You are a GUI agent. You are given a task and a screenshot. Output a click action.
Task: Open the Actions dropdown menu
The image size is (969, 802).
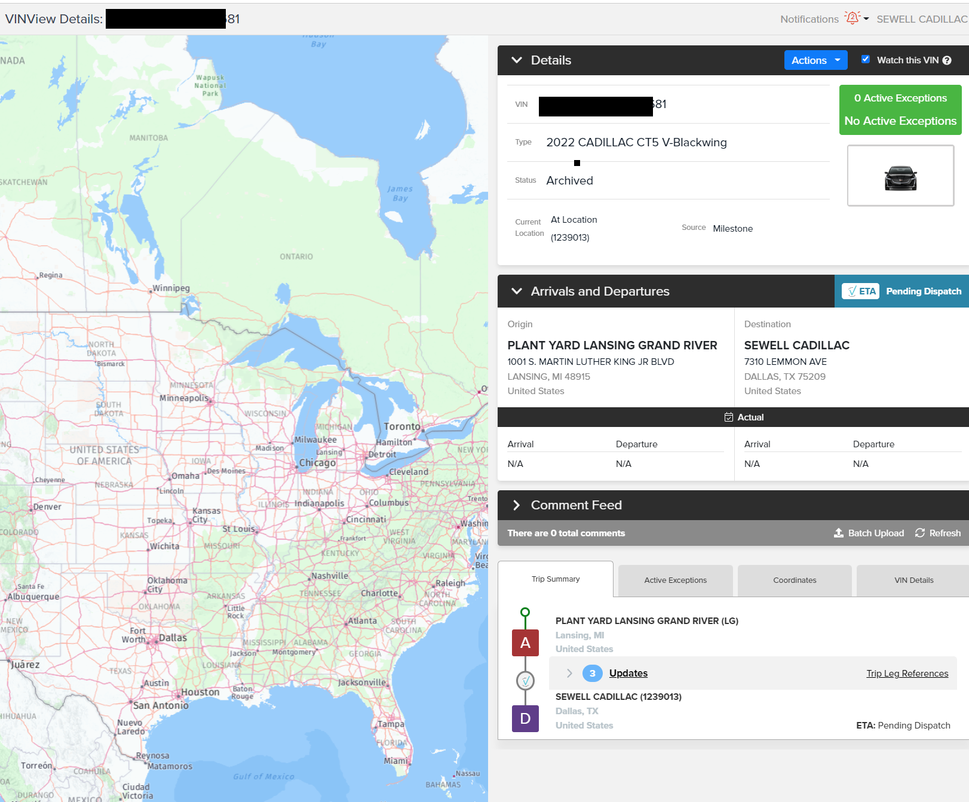(815, 60)
